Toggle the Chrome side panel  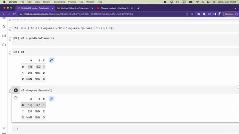tap(215, 14)
